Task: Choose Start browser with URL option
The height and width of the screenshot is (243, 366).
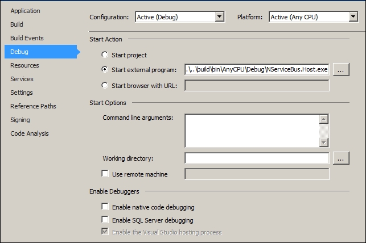Action: click(x=104, y=86)
